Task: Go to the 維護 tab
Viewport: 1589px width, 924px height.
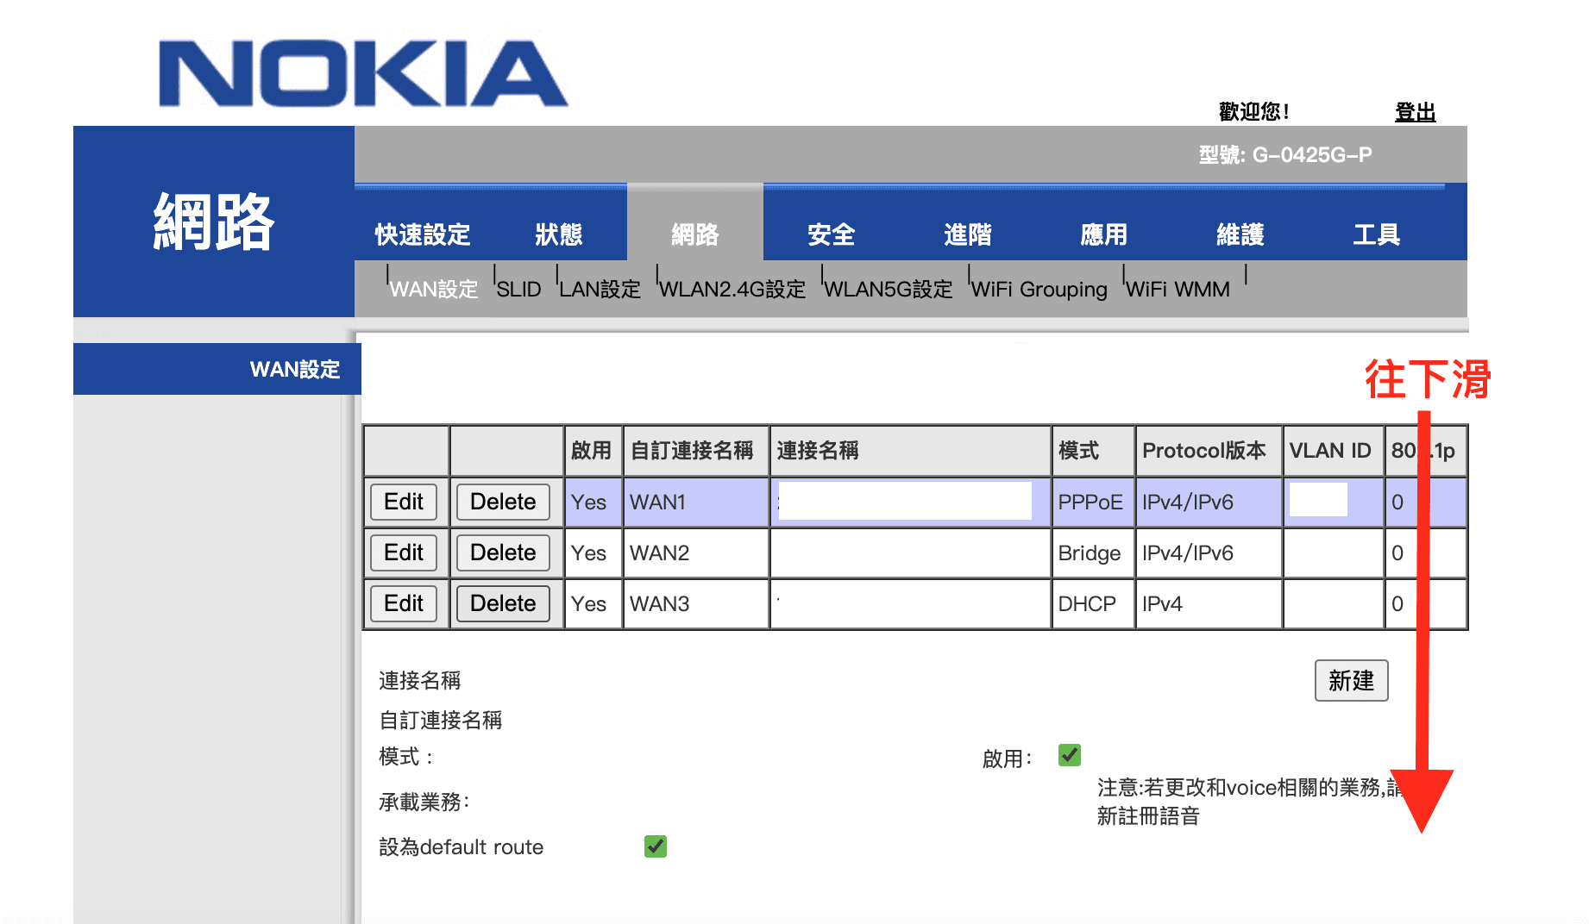Action: [x=1240, y=234]
